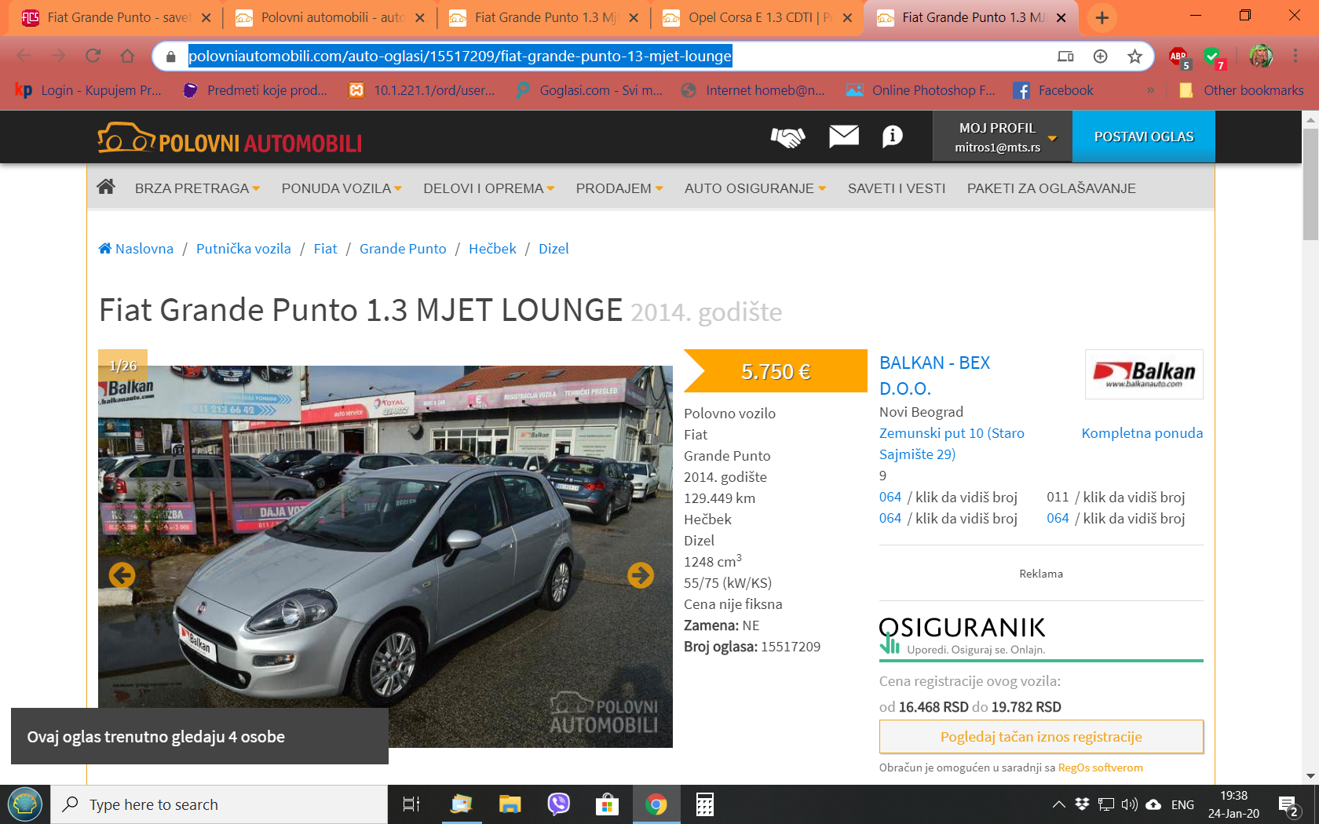
Task: Show the next car photo with the right arrow
Action: (x=641, y=575)
